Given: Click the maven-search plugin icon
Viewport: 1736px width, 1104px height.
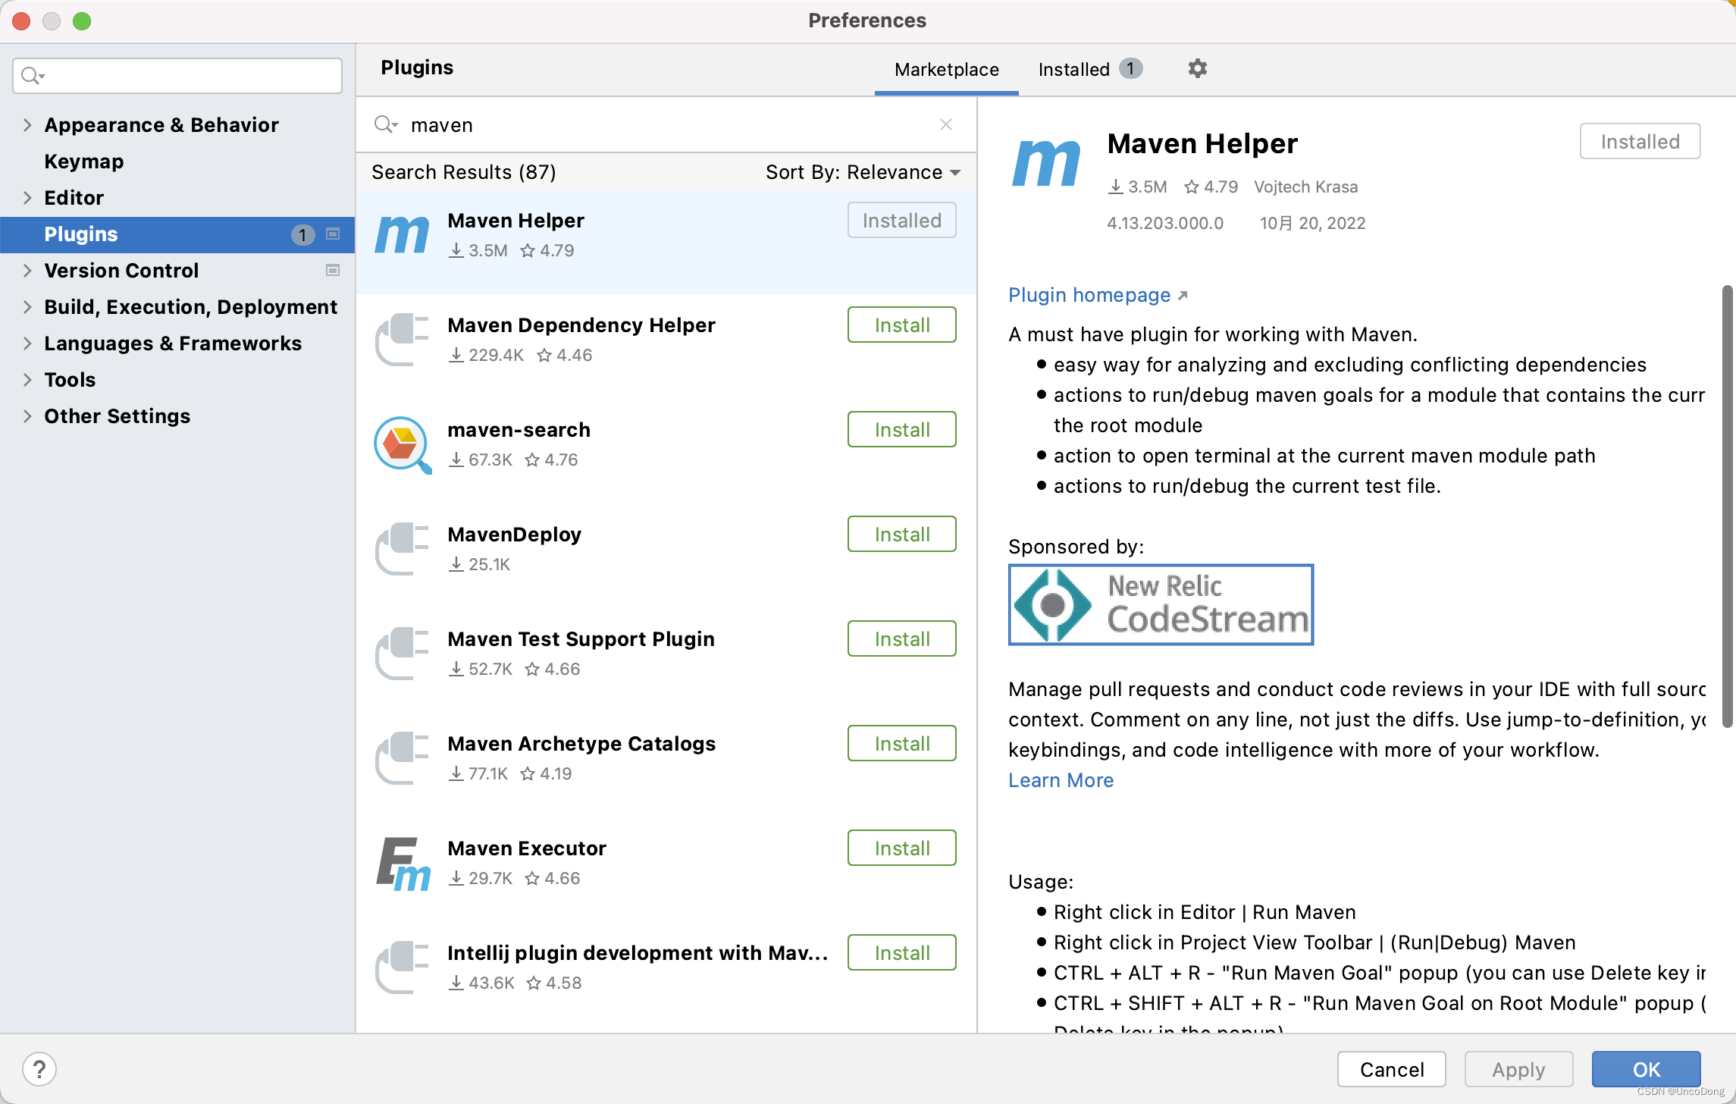Looking at the screenshot, I should (403, 444).
